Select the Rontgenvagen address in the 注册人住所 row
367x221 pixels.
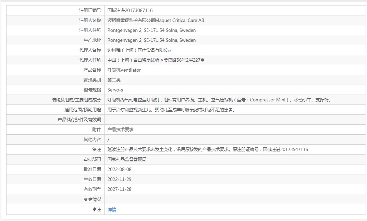click(151, 30)
